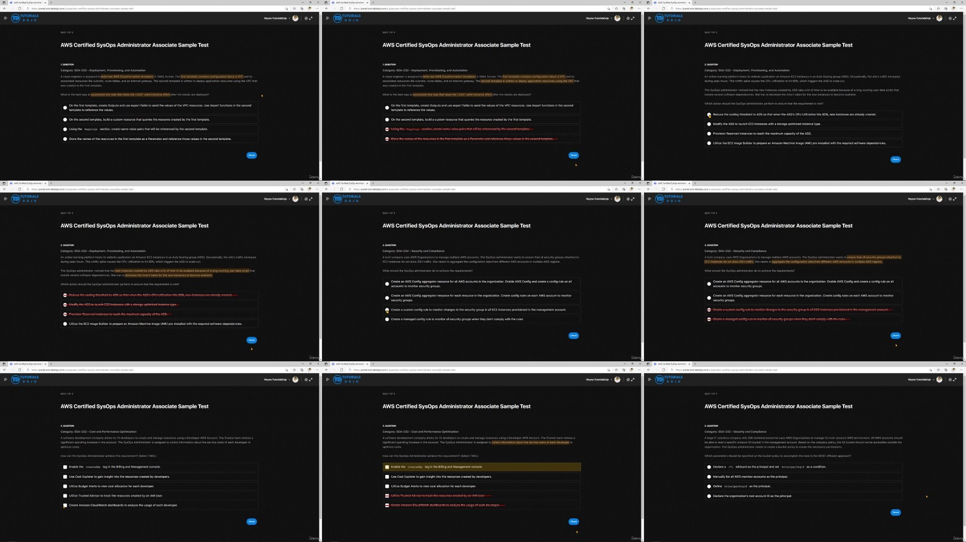This screenshot has height=542, width=966.
Task: Select 'Manually list all AWS member accounts' radio
Action: [709, 477]
